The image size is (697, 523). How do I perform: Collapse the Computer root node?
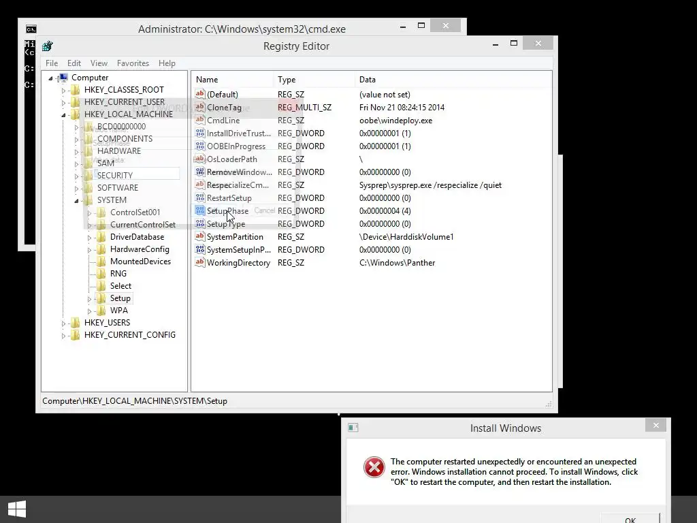coord(50,78)
